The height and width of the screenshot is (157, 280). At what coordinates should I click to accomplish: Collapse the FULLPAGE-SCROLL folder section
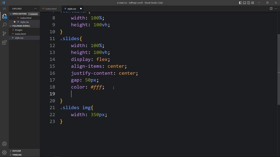click(x=21, y=26)
